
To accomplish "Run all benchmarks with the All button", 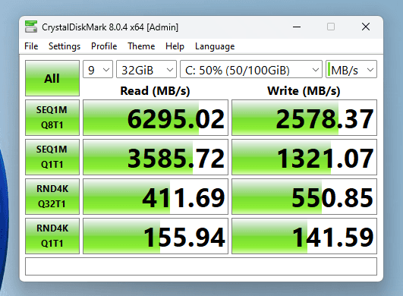I will point(52,78).
